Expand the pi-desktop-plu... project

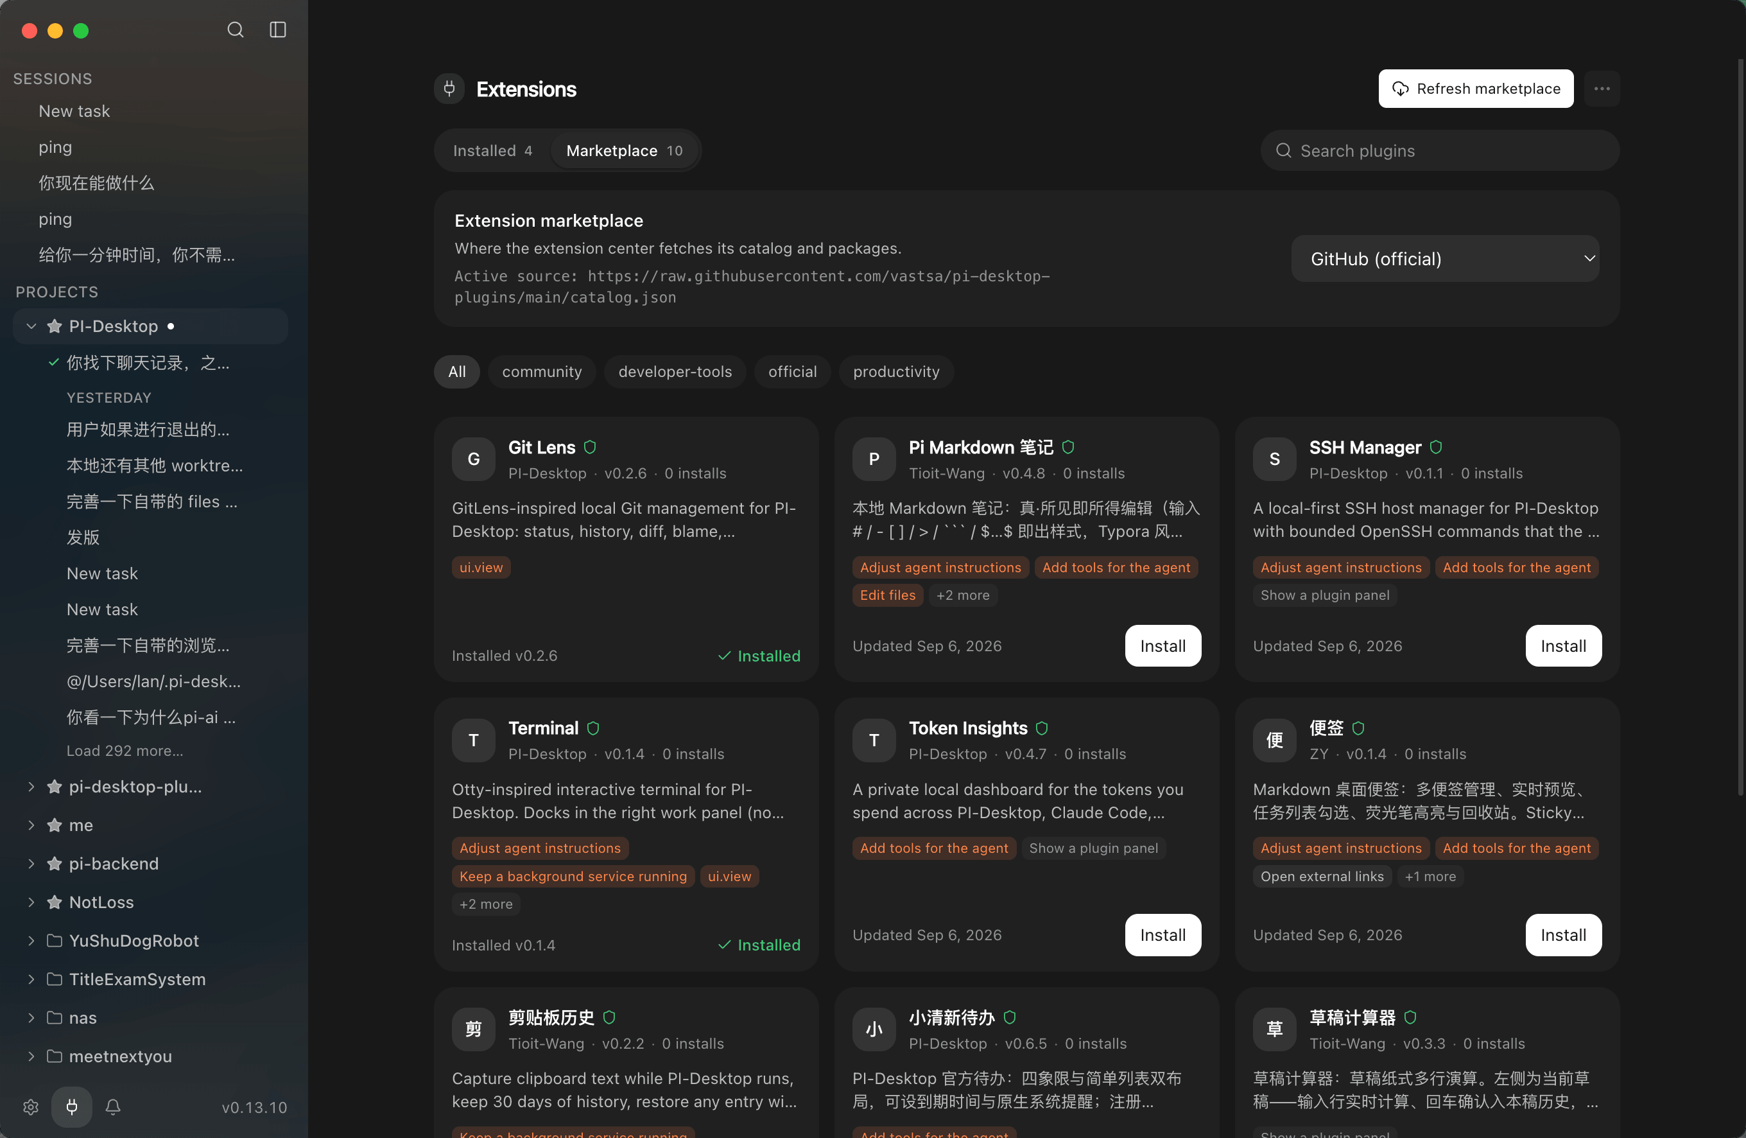(31, 786)
